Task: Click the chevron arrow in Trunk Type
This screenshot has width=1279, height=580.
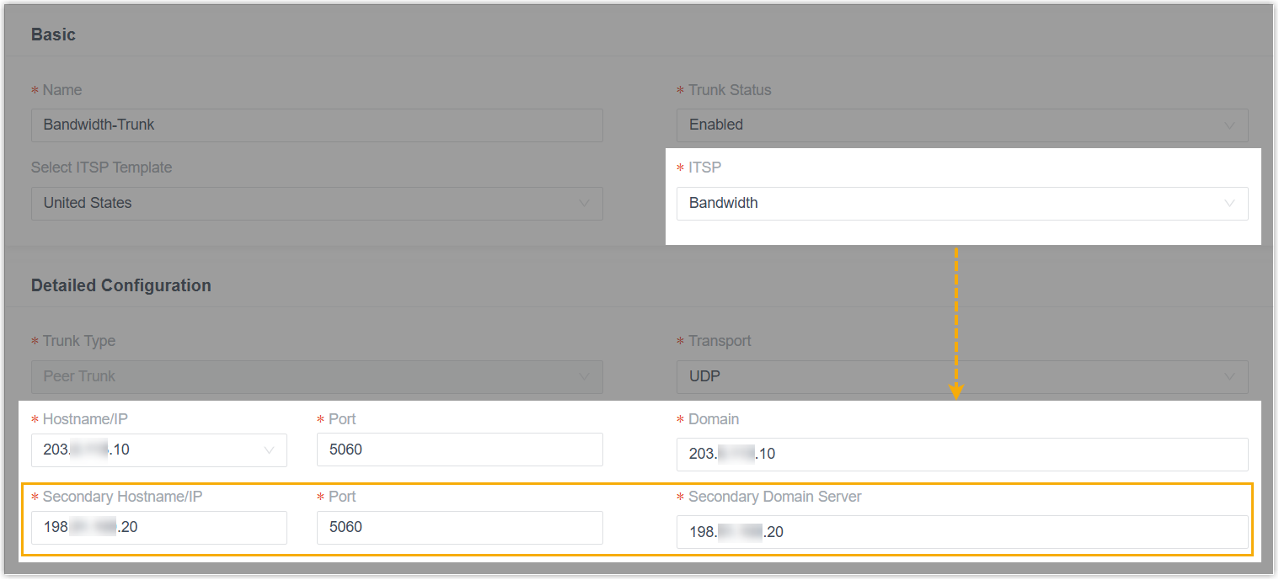Action: (584, 377)
